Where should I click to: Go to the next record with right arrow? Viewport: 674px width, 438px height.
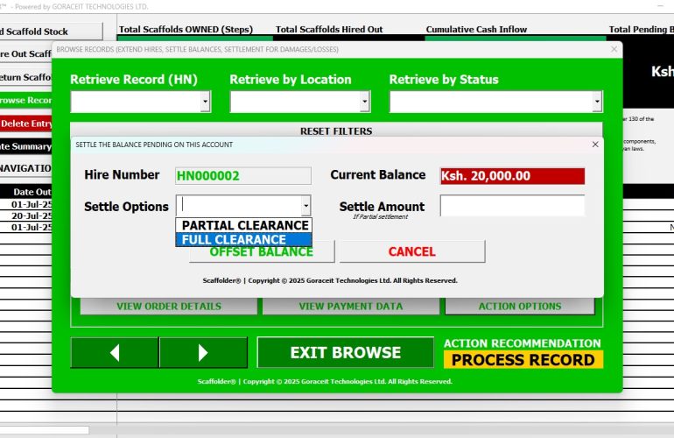pyautogui.click(x=203, y=353)
